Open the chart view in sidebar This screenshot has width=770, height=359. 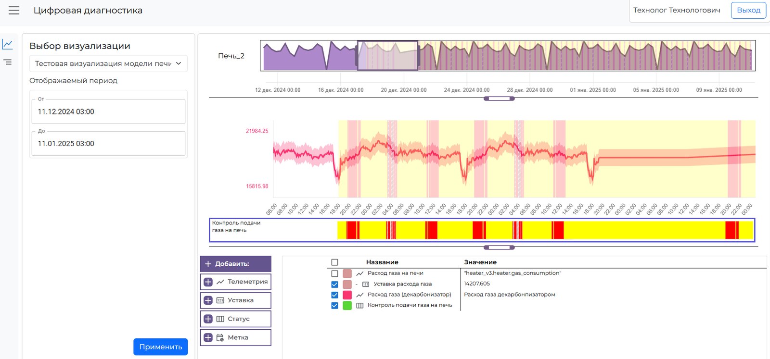point(8,44)
